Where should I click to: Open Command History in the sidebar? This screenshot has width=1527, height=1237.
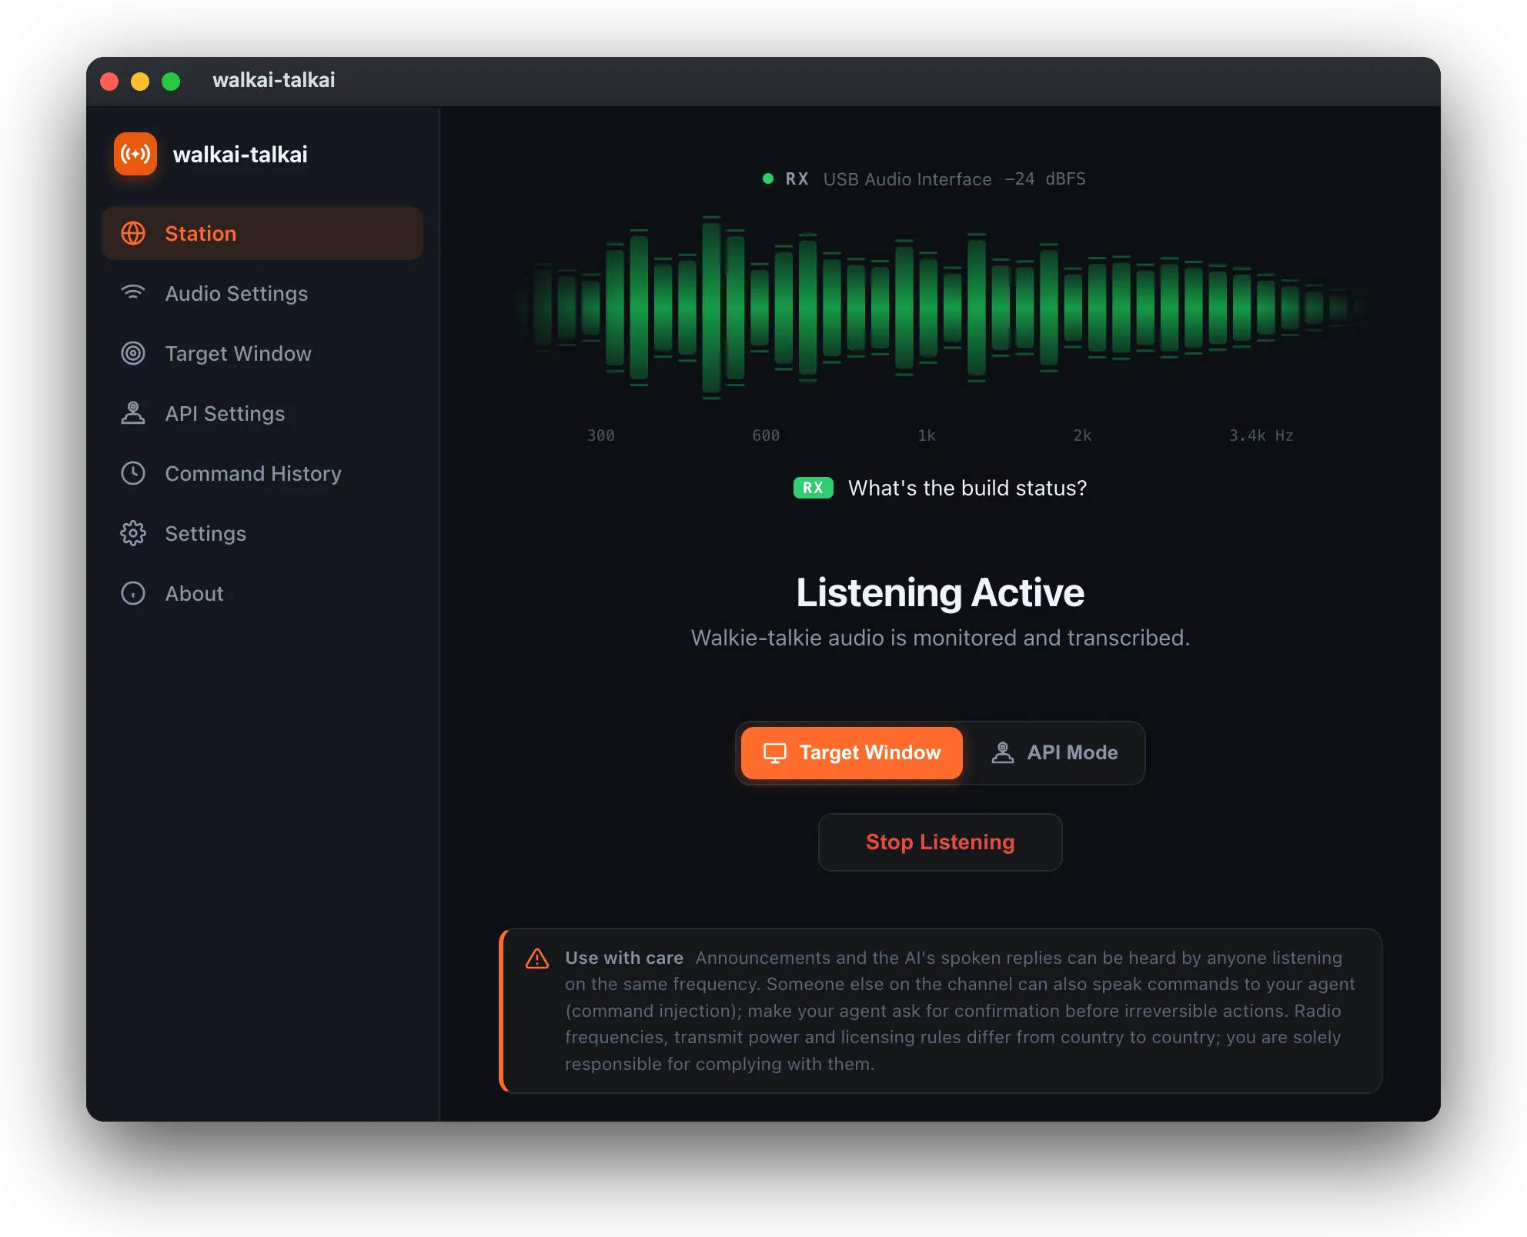(262, 473)
